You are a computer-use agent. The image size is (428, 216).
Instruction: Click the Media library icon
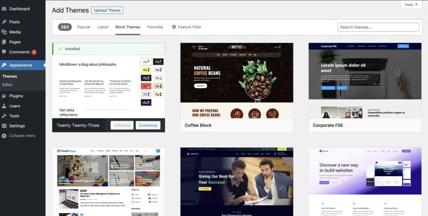click(4, 32)
